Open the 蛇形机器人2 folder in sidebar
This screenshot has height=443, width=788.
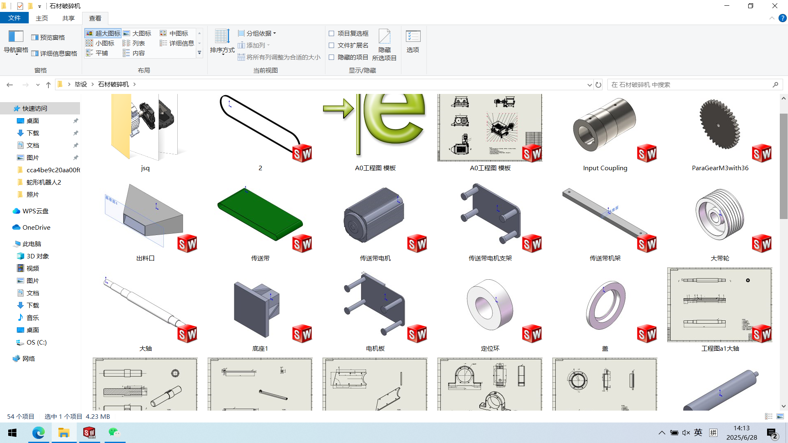40,182
